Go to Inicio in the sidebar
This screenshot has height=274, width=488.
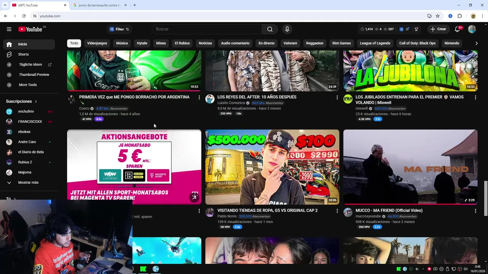pyautogui.click(x=29, y=44)
